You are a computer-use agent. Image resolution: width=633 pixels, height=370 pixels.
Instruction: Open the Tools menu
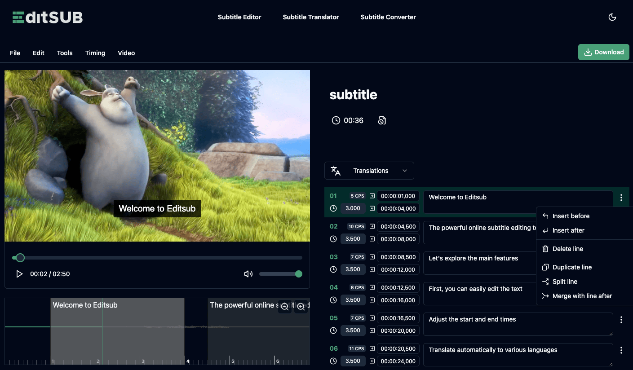click(64, 53)
